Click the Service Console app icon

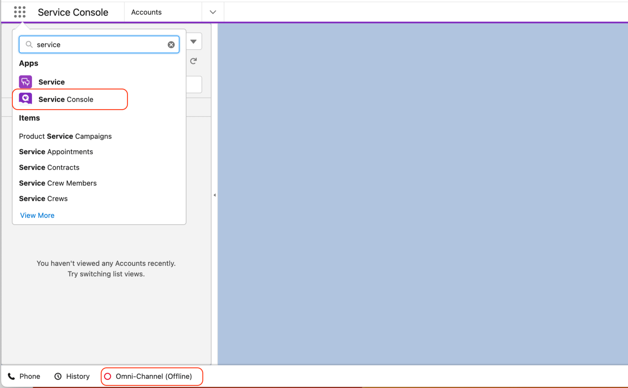(25, 99)
